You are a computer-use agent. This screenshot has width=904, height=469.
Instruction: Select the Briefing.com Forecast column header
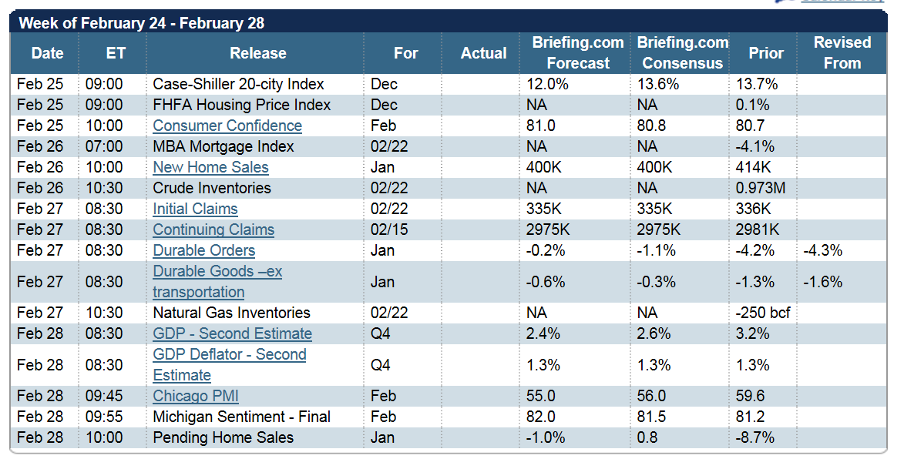(x=577, y=53)
